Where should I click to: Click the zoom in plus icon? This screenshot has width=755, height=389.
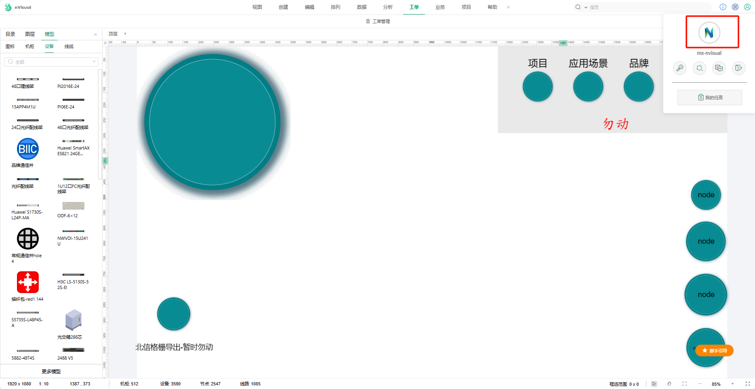732,384
